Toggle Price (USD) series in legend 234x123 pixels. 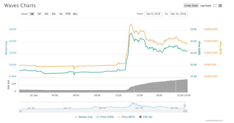[105, 117]
